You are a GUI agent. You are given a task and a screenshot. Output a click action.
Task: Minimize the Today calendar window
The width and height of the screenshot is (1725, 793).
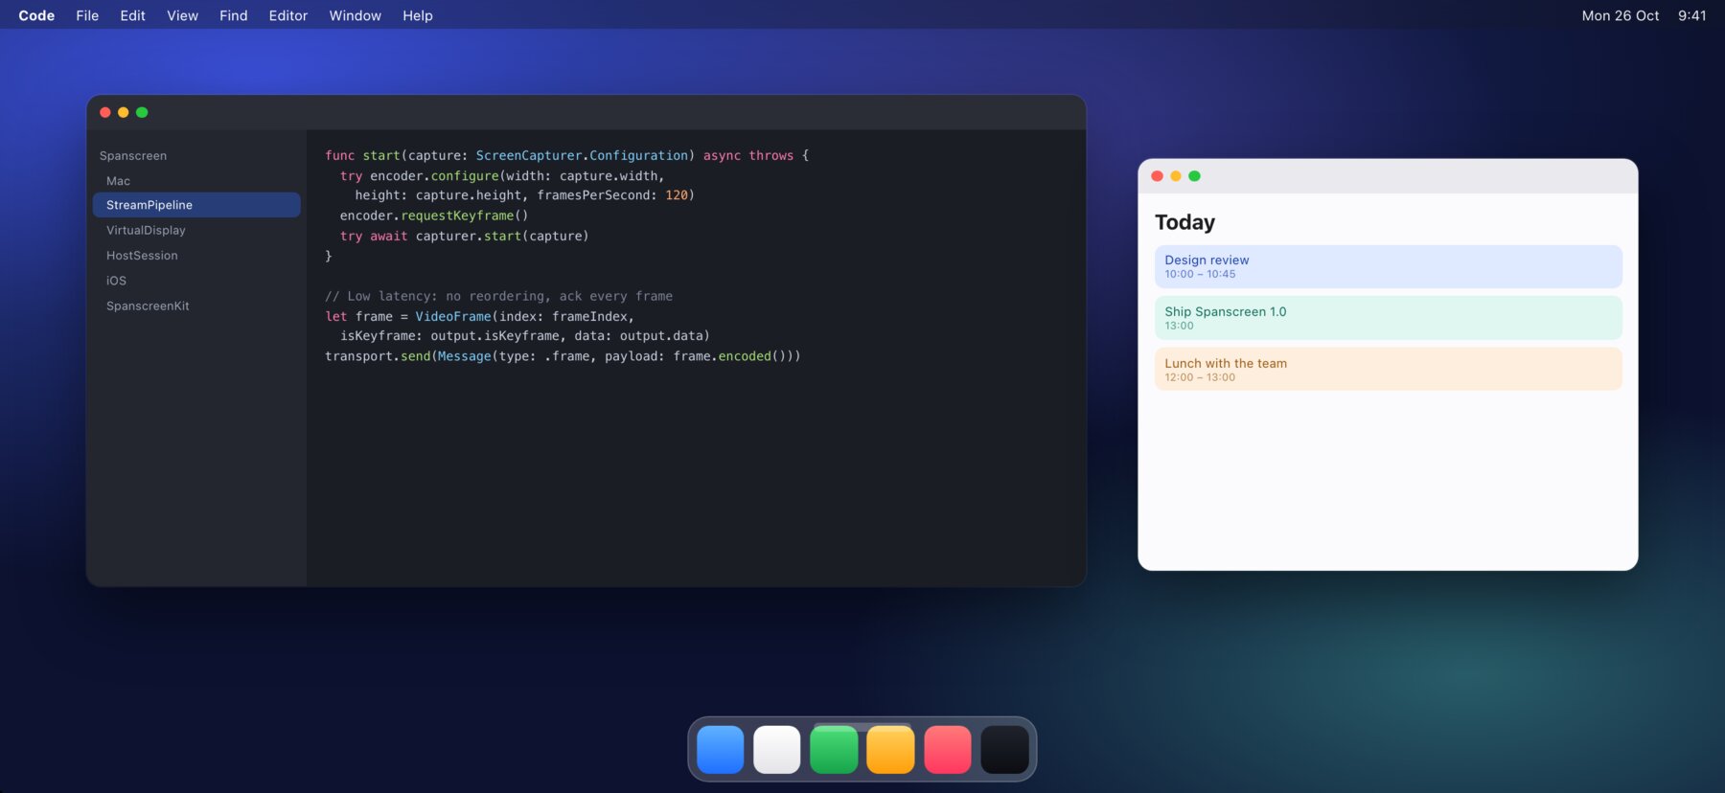pyautogui.click(x=1176, y=176)
